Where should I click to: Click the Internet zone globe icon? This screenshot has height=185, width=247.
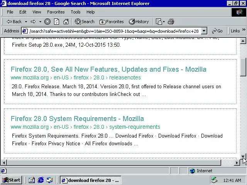click(192, 171)
